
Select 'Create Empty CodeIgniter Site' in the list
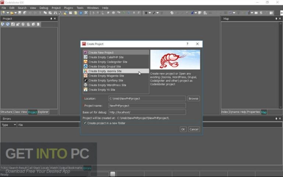(116, 62)
